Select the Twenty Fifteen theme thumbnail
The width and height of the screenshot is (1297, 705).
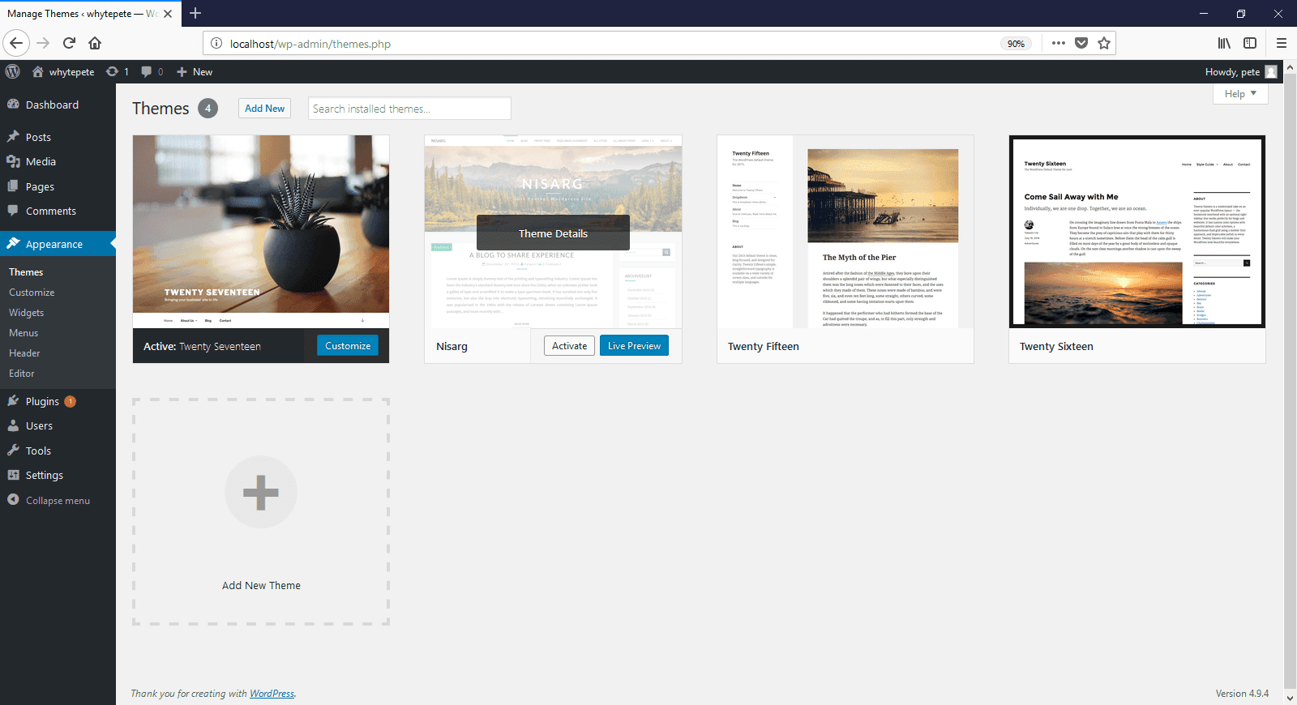click(x=845, y=232)
